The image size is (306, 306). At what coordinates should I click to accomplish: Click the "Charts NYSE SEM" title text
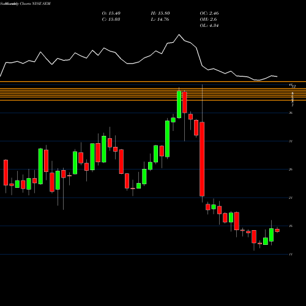(x=35, y=4)
